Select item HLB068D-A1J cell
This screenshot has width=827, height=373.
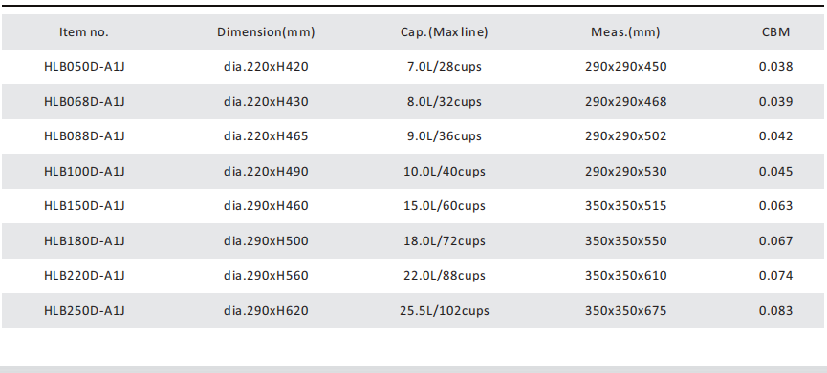coord(84,101)
